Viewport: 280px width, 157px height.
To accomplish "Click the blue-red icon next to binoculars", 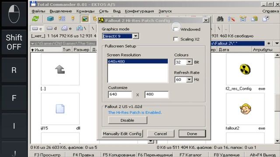I will coord(231,19).
